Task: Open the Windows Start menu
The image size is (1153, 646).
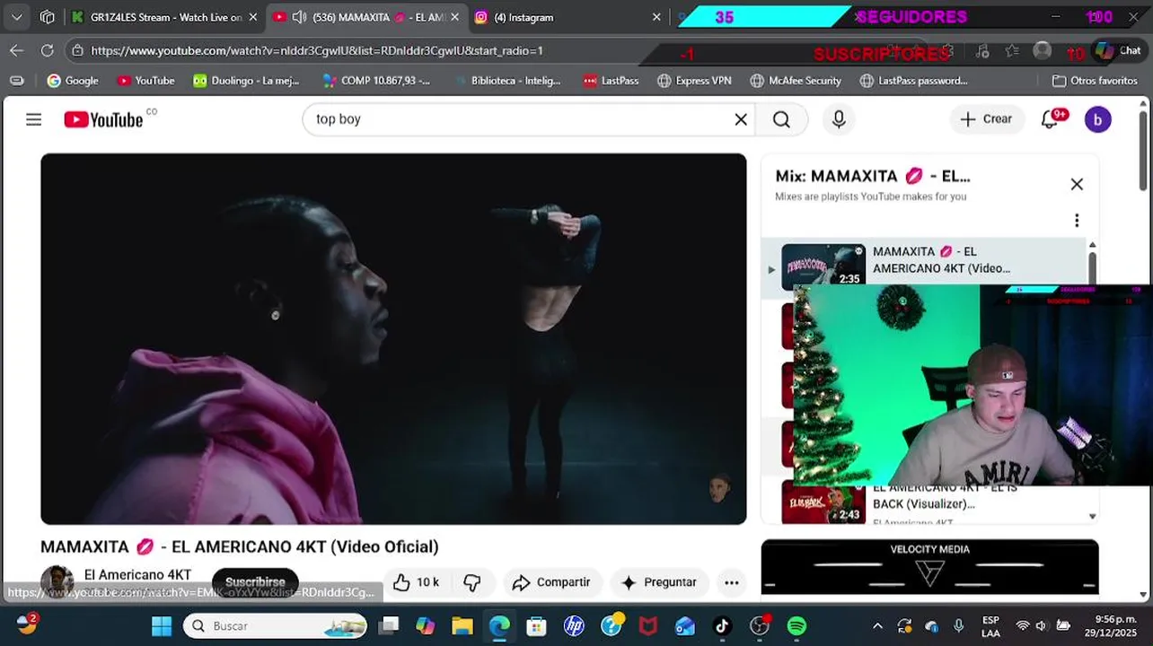Action: (162, 625)
